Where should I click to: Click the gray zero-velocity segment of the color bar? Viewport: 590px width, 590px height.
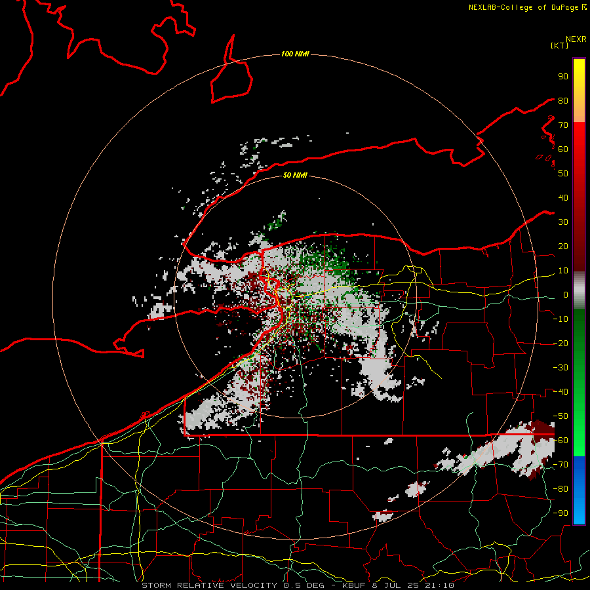579,290
